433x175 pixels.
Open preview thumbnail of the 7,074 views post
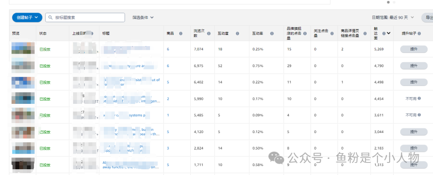pyautogui.click(x=23, y=48)
